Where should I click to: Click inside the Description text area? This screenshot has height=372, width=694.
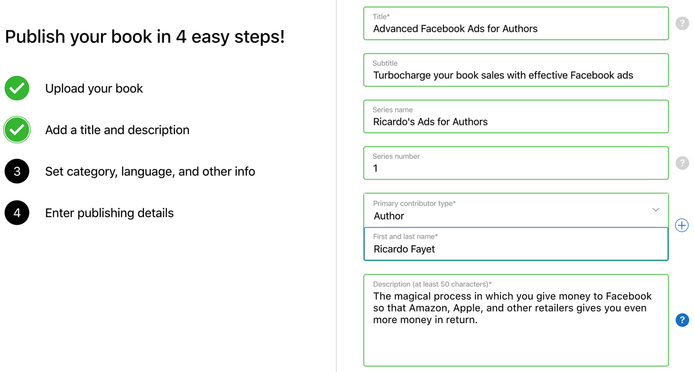[x=516, y=320]
